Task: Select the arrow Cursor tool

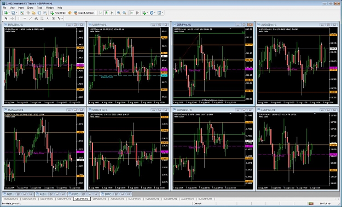Action: (x=6, y=18)
